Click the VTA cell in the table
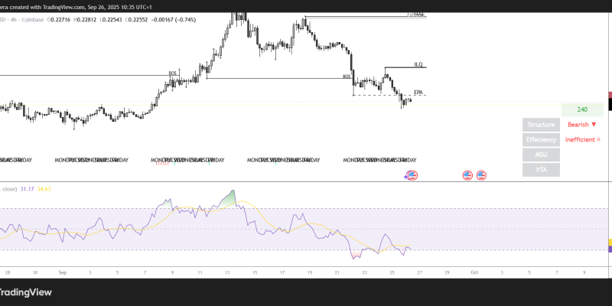The height and width of the screenshot is (306, 612). point(541,170)
